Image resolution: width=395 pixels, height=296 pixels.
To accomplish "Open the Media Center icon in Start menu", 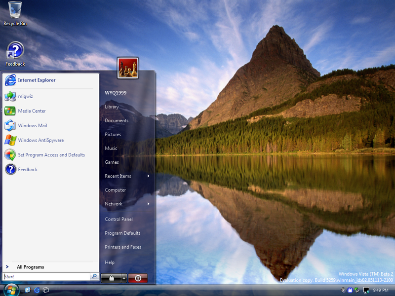I will coord(10,111).
